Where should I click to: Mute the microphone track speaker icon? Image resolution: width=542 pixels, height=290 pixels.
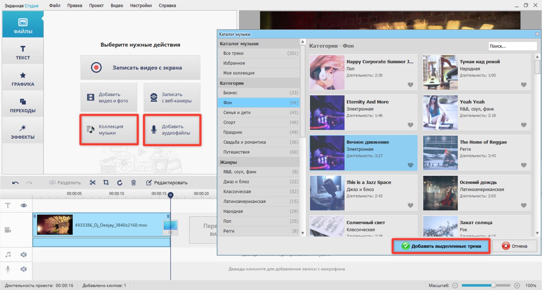(x=24, y=269)
